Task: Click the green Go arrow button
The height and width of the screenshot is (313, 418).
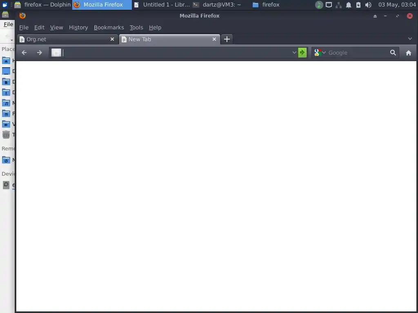Action: (x=302, y=53)
